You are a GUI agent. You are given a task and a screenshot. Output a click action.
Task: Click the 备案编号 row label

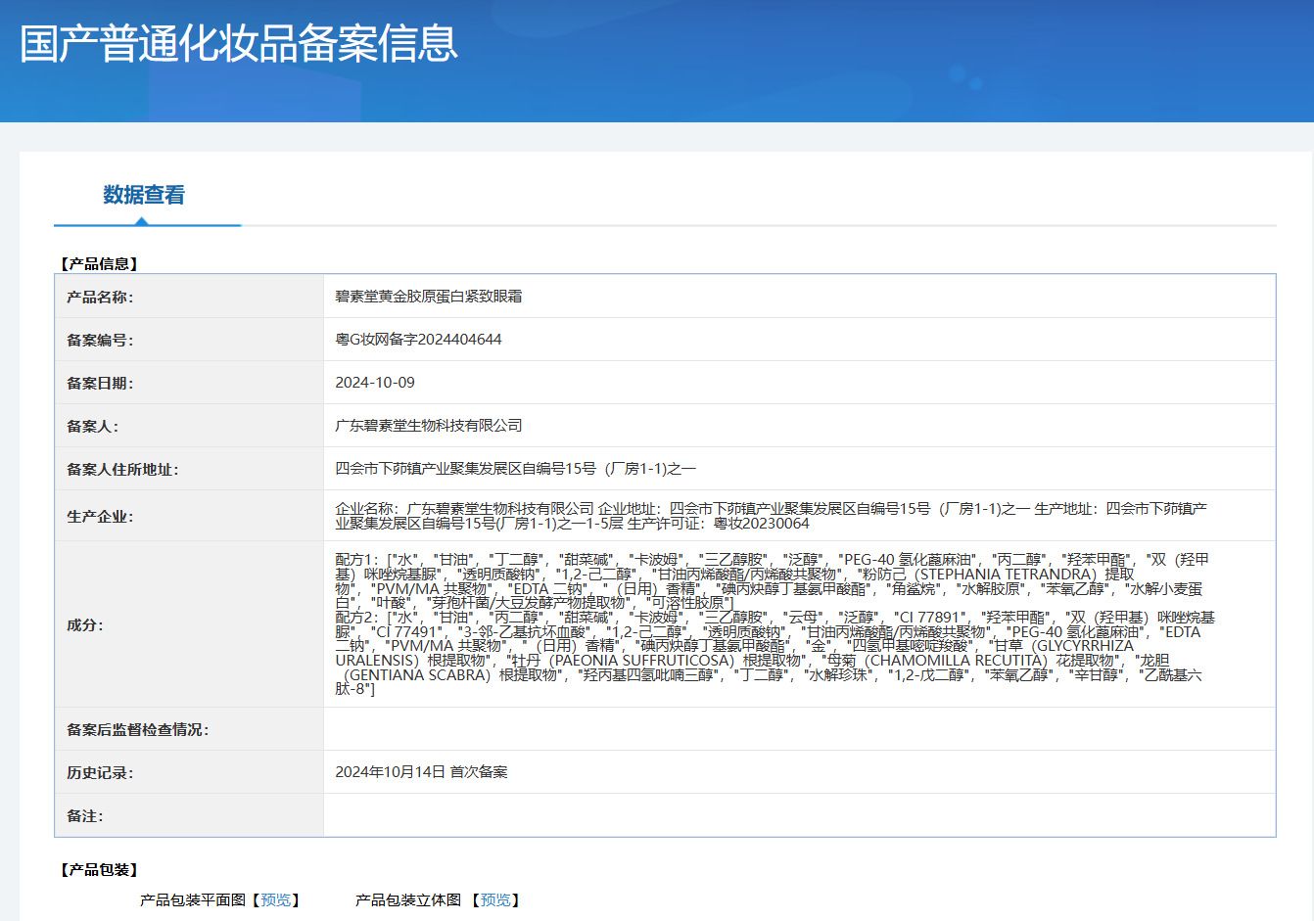100,340
